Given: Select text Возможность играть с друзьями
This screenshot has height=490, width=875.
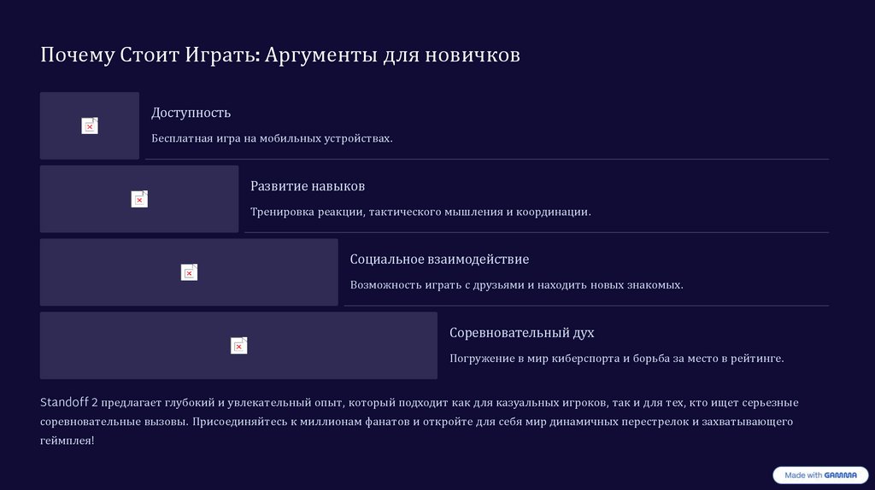Looking at the screenshot, I should [437, 285].
